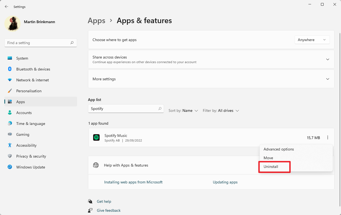This screenshot has height=215, width=341.
Task: Click the magnifier icon in Find a setting
Action: pos(72,43)
